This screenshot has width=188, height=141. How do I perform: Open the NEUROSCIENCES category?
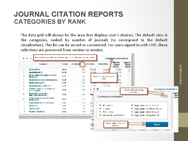[37, 83]
